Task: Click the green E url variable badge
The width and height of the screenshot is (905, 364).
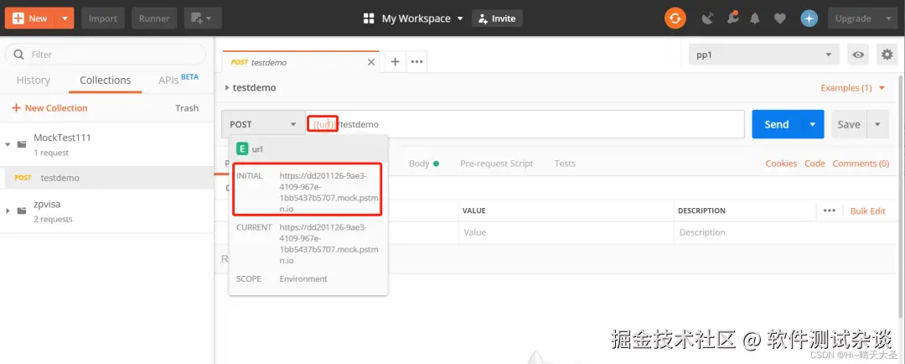Action: click(x=242, y=149)
